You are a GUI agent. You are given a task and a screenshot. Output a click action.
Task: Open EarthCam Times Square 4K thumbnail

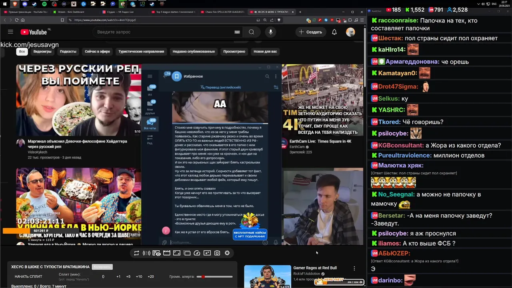coord(322,100)
